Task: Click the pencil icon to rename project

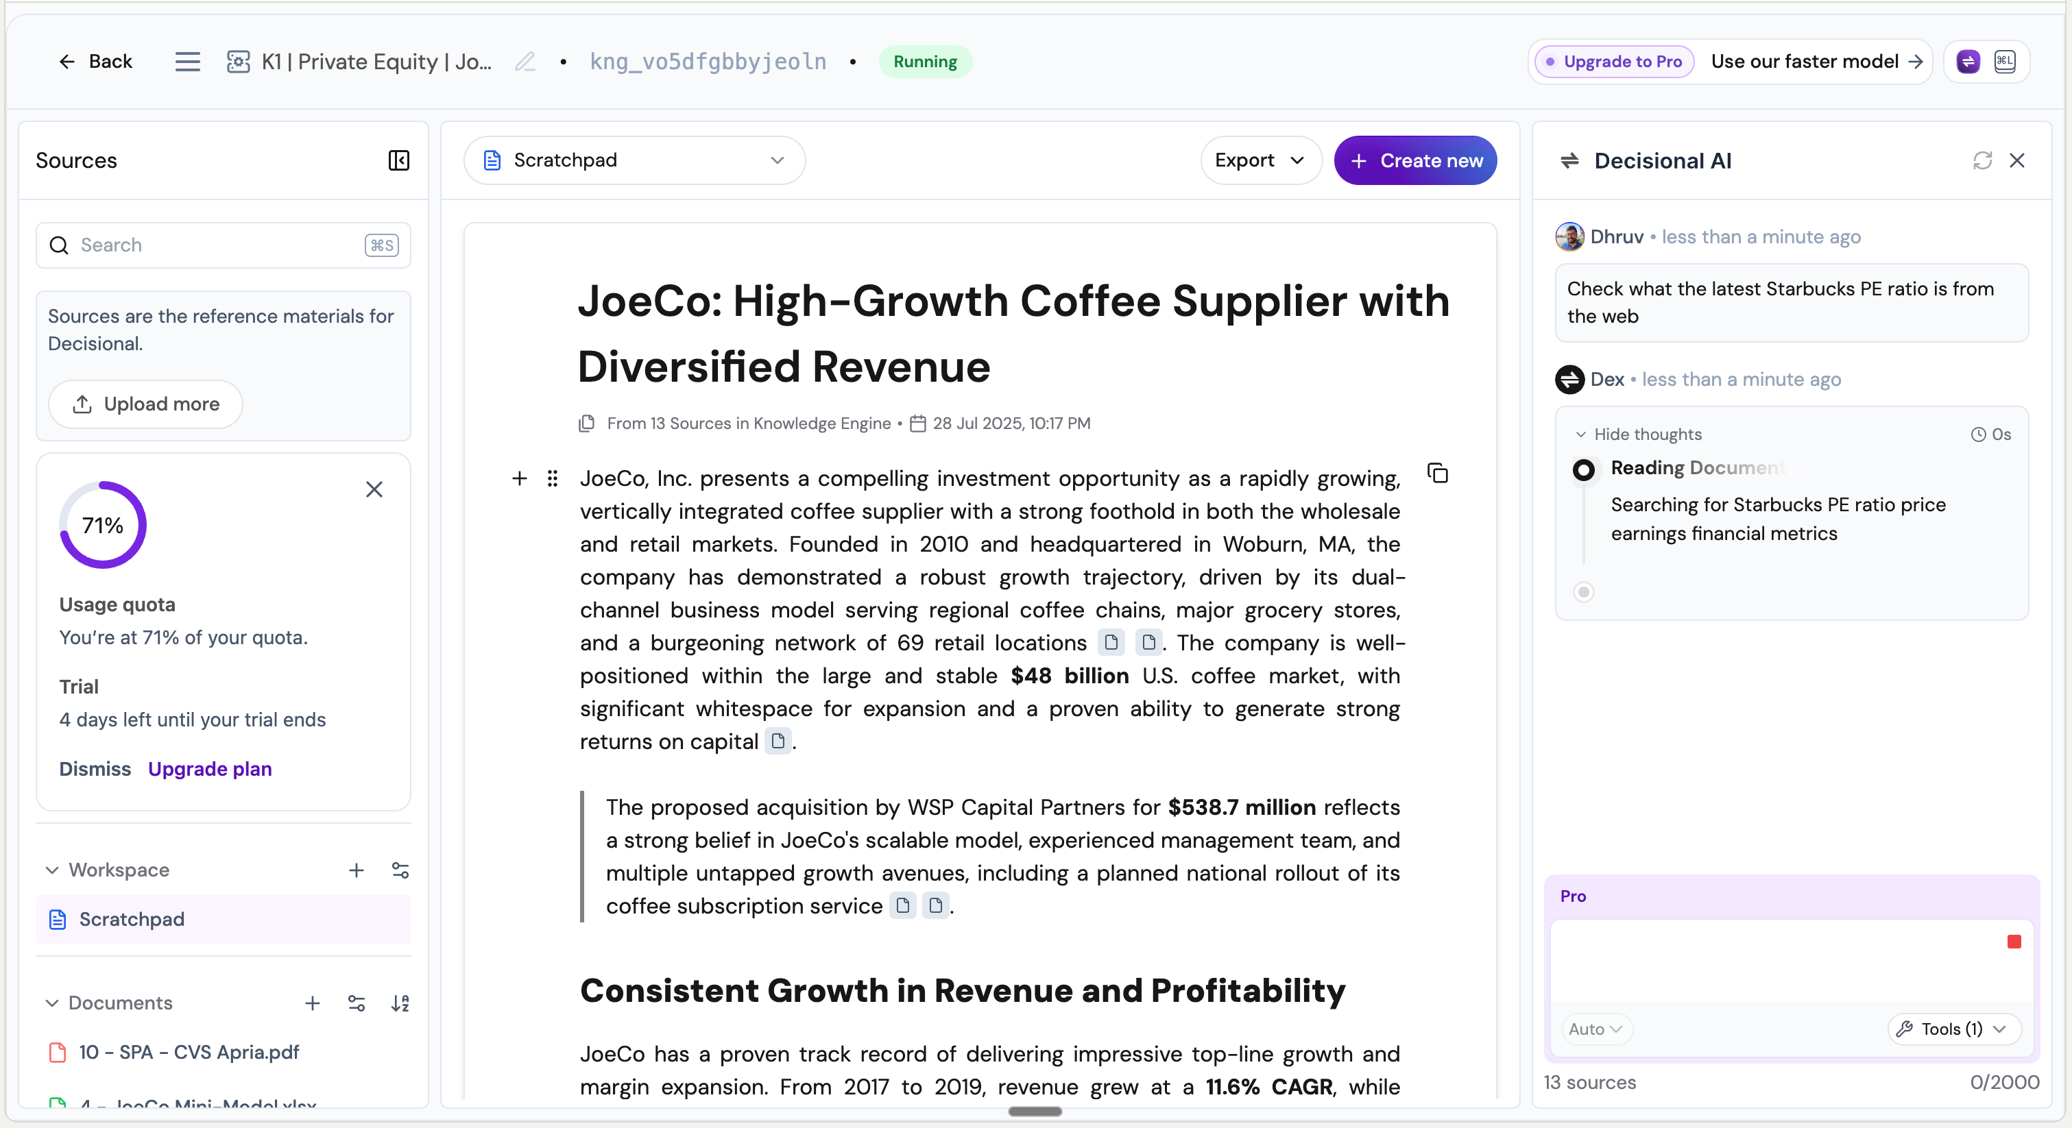Action: (525, 62)
